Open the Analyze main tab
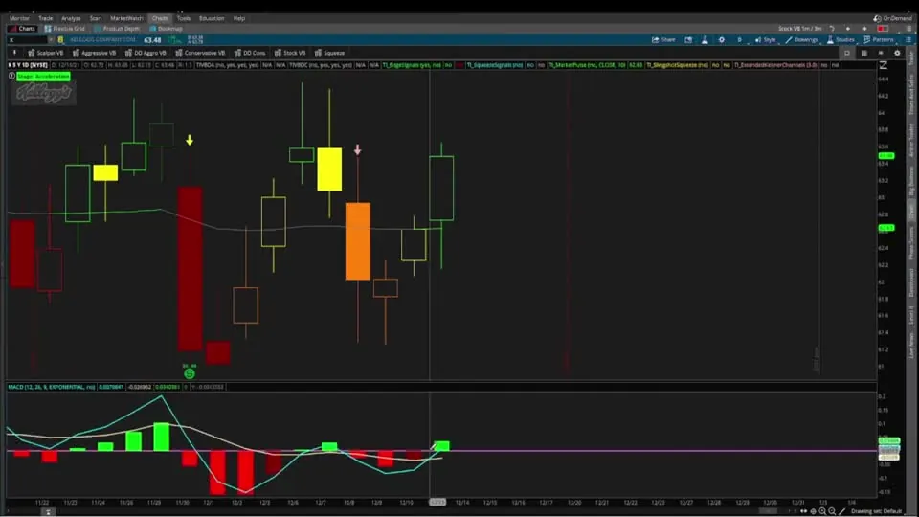The height and width of the screenshot is (517, 919). (71, 18)
